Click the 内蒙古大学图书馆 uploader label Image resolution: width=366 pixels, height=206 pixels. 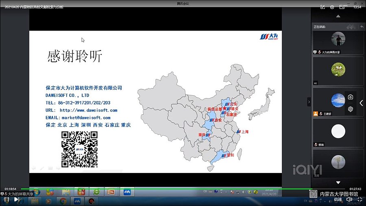click(x=339, y=194)
